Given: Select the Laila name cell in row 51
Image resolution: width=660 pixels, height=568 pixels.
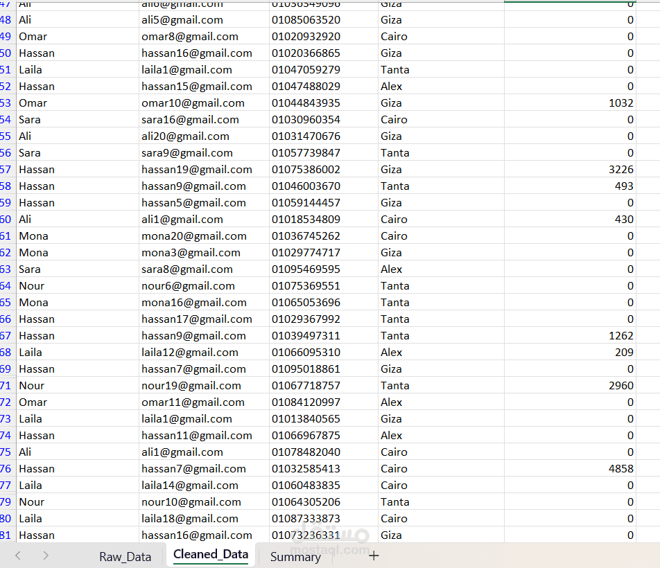Looking at the screenshot, I should click(x=78, y=70).
